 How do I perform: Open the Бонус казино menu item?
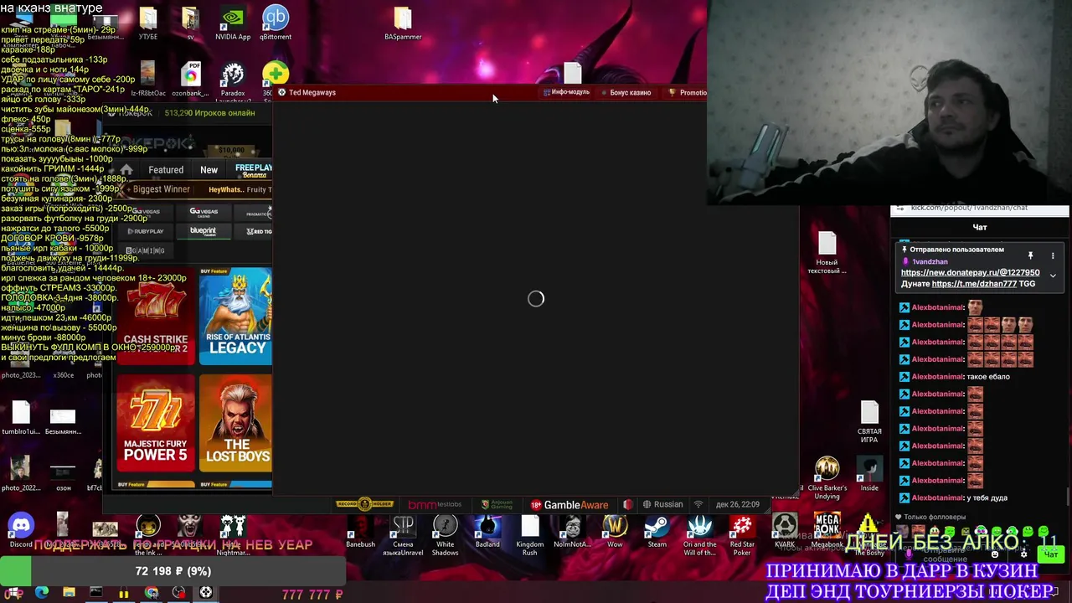[x=626, y=92]
